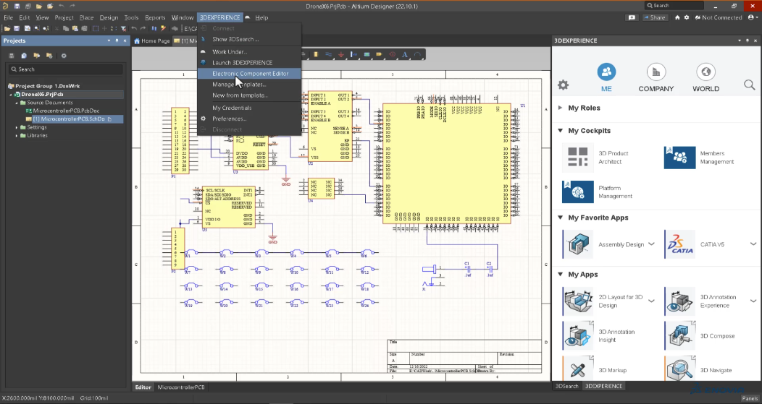Open Manage Templates... menu entry
762x404 pixels.
238,85
